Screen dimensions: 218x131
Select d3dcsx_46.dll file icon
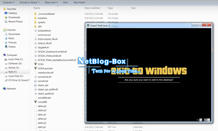pyautogui.click(x=35, y=43)
